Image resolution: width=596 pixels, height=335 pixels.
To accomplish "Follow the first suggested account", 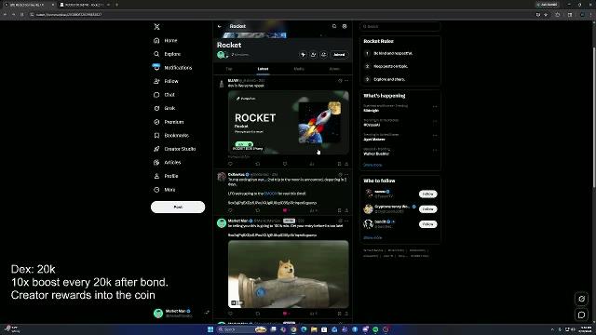I will [x=428, y=194].
